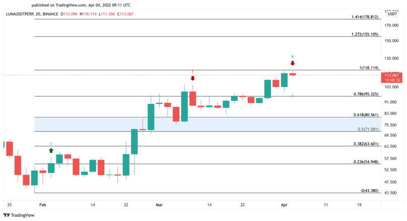Click the light blue shaded zone between 0.5 and 0.618
Image resolution: width=407 pixels, height=221 pixels.
(x=208, y=124)
